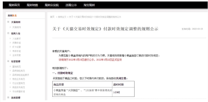Open the 特色业务规范 sidebar link
The image size is (208, 102).
click(19, 79)
